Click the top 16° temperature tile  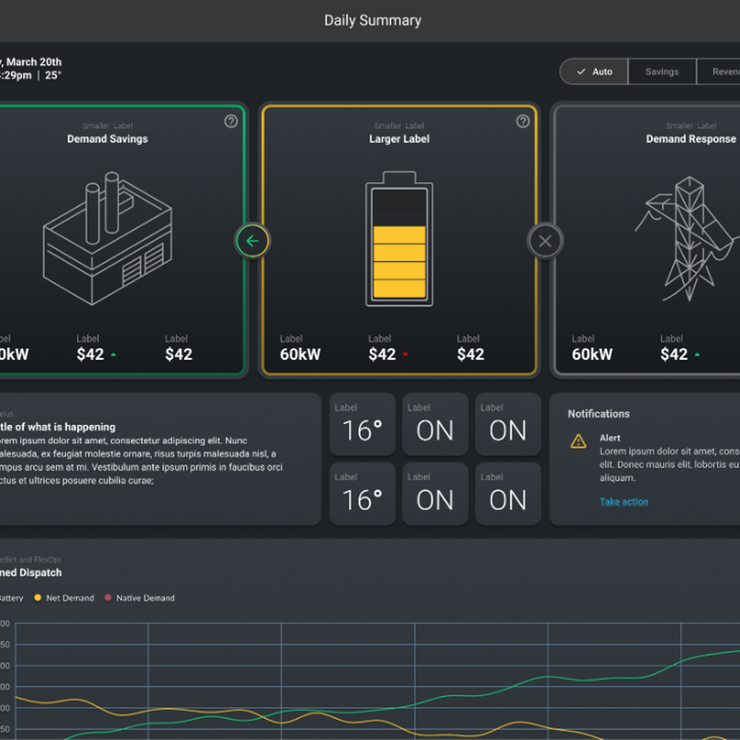pos(362,424)
